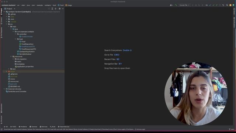Open the Commit tool window side tab
This screenshot has height=133, width=236.
click(1, 21)
